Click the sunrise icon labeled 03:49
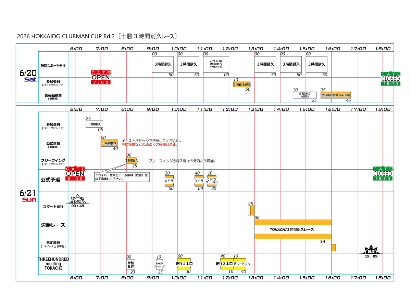Image resolution: width=411 pixels, height=290 pixels. coord(78,201)
